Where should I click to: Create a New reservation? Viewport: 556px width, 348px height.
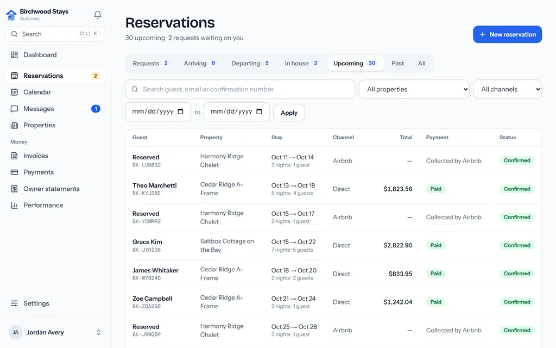click(x=508, y=34)
